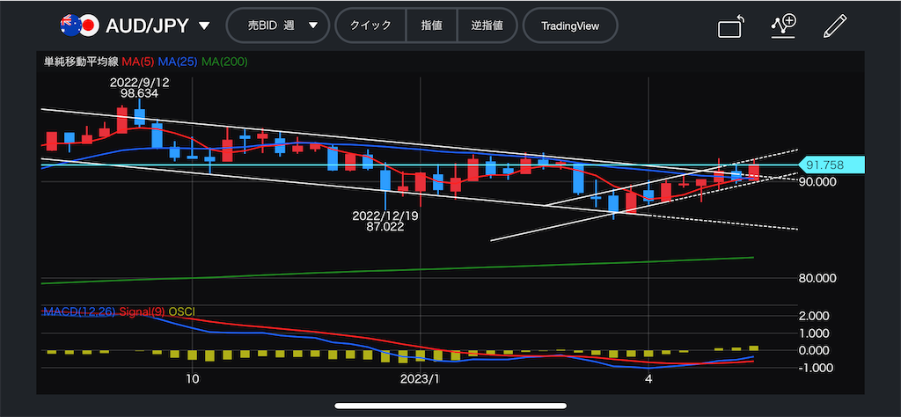Tap the home indicator bar at the bottom
Viewport: 901px width, 417px height.
click(x=450, y=406)
